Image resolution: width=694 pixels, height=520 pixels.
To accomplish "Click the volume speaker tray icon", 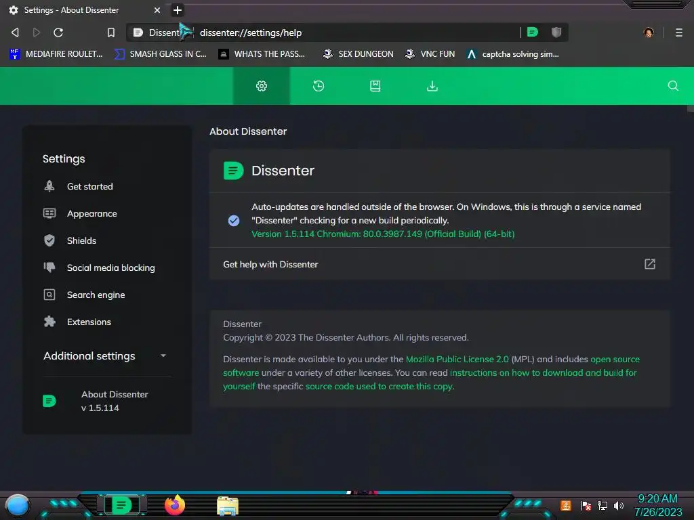I will [x=619, y=505].
